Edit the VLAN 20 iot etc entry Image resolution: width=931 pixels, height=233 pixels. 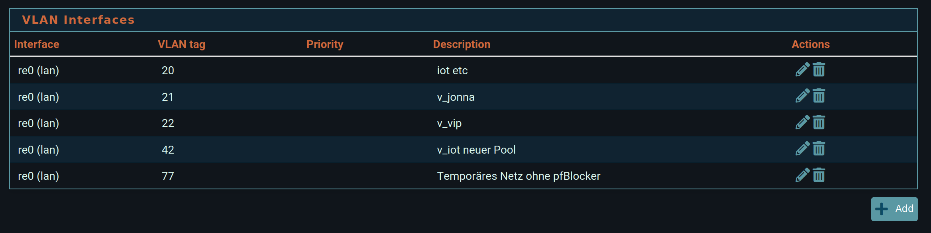[802, 69]
